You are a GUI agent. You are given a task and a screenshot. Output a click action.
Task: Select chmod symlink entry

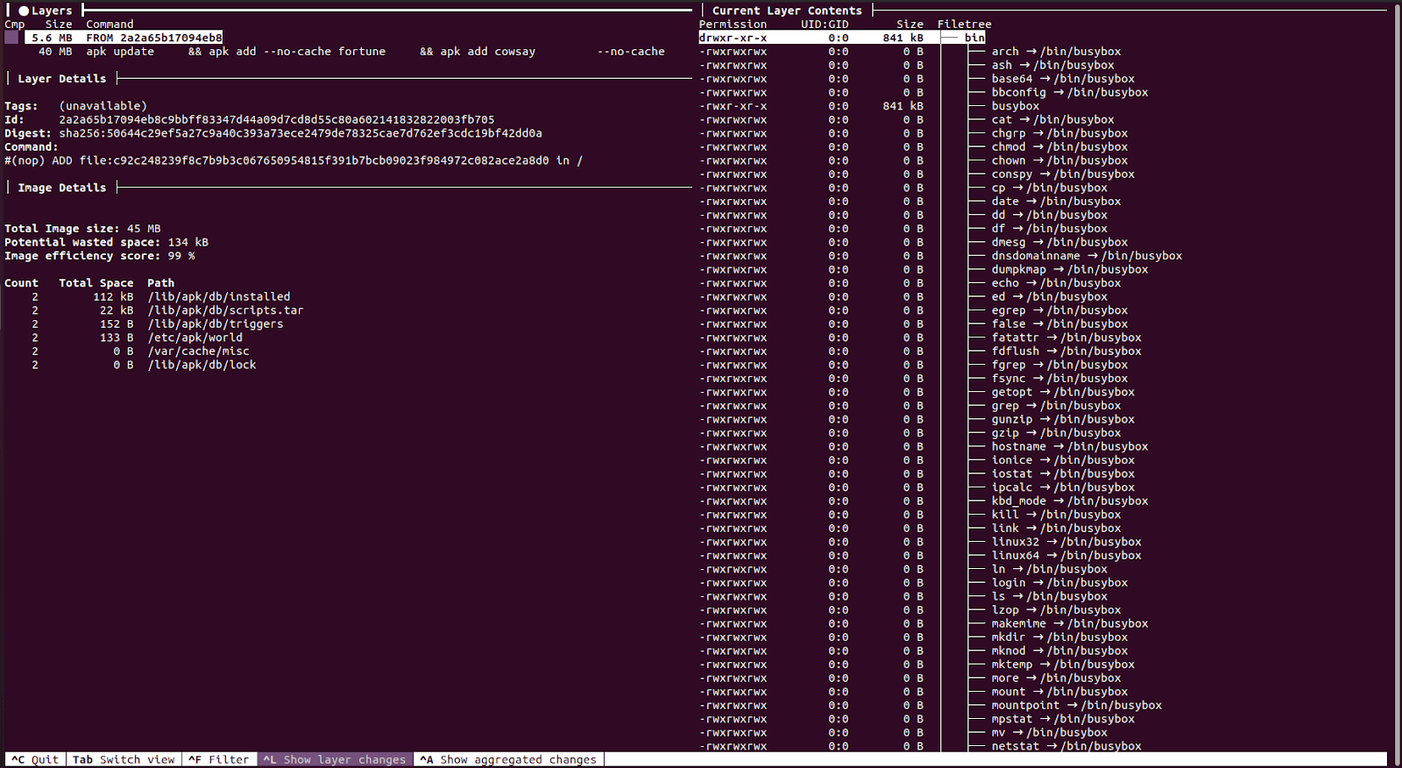pos(1059,146)
